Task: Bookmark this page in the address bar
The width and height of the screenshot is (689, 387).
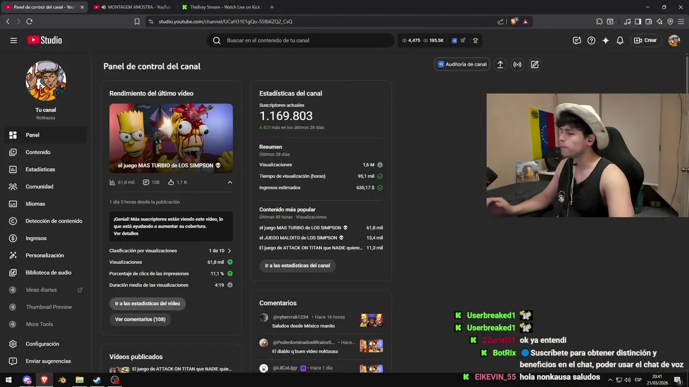Action: pyautogui.click(x=137, y=21)
